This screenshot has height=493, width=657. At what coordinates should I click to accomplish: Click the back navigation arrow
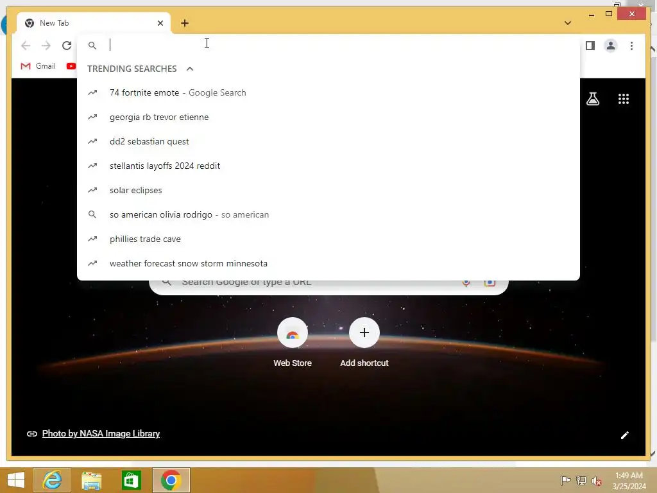26,46
